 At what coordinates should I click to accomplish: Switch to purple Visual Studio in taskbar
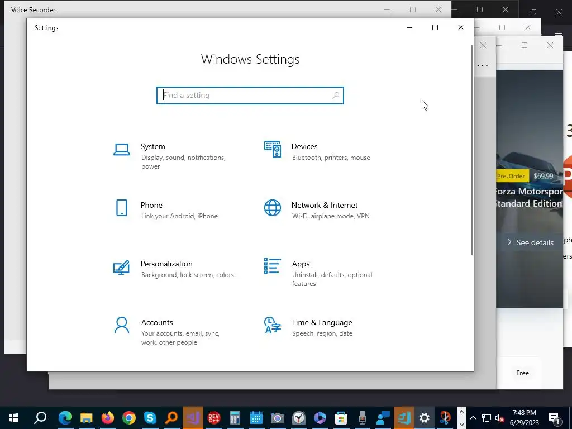[x=193, y=418]
